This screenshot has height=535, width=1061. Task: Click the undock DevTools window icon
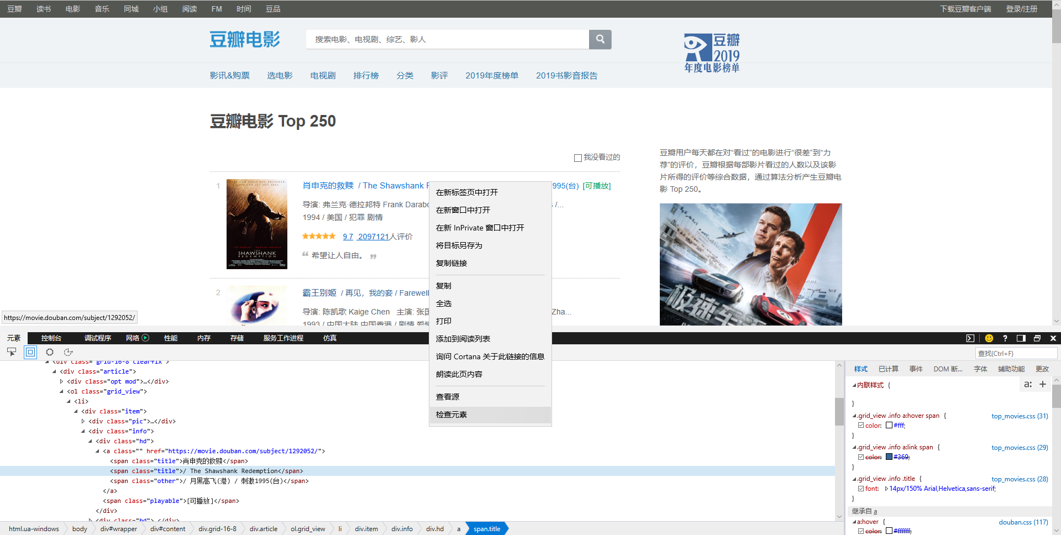(x=1037, y=338)
